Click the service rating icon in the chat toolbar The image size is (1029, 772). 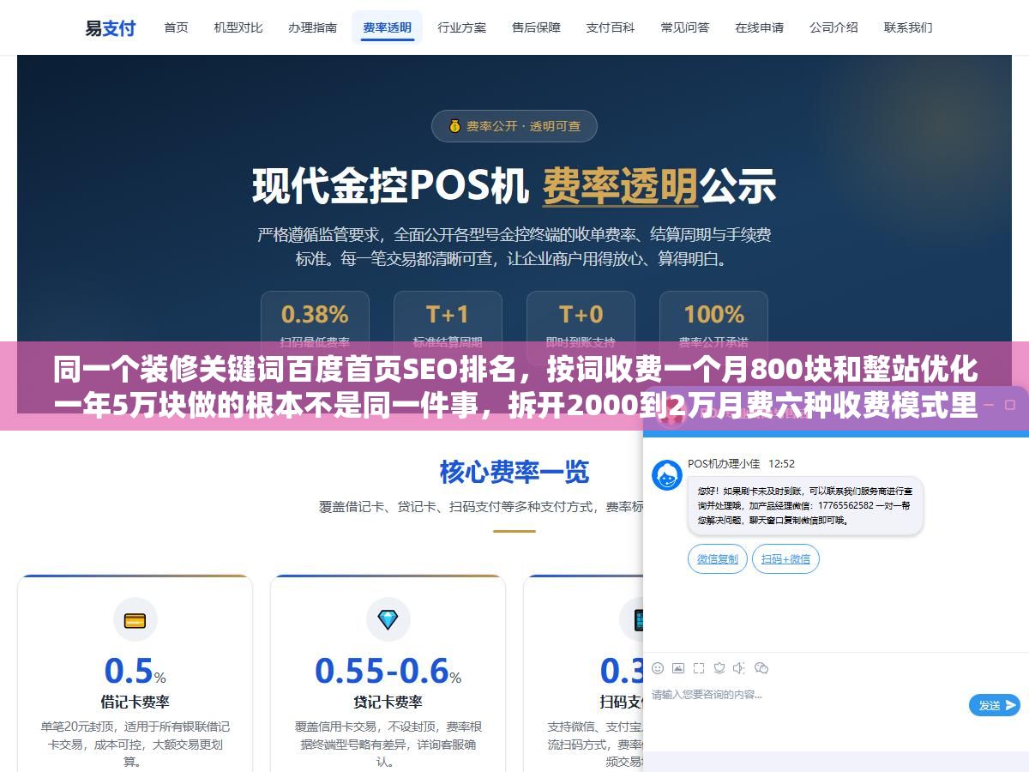point(719,668)
